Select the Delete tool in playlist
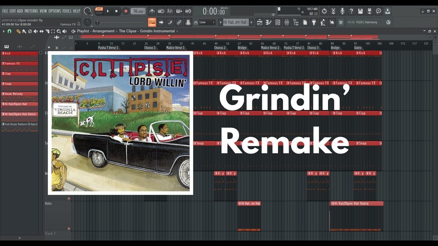 [30, 31]
